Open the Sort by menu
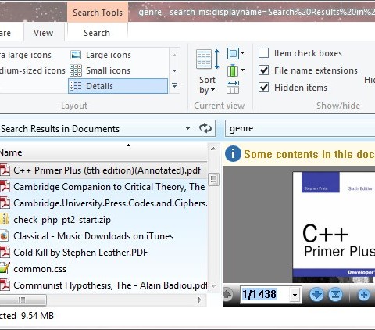375x330 pixels. click(x=207, y=72)
